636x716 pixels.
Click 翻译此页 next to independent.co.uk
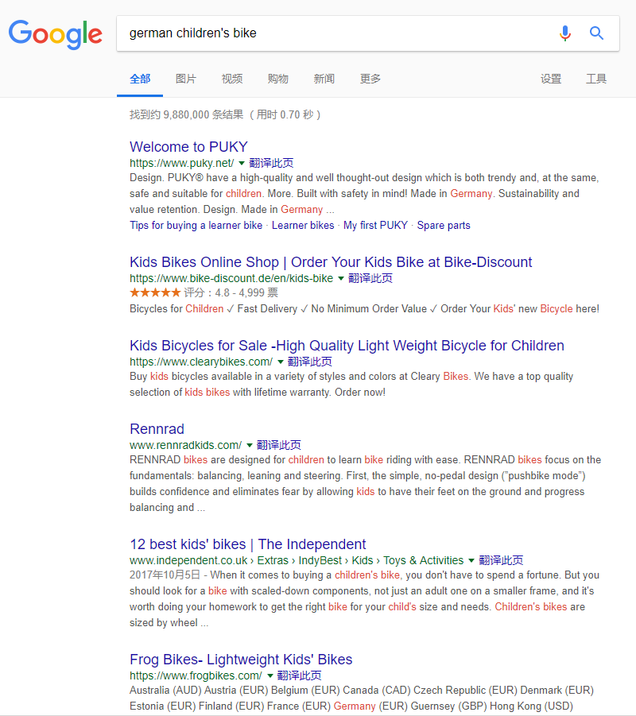(501, 560)
